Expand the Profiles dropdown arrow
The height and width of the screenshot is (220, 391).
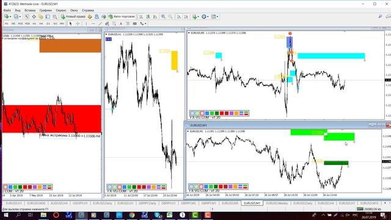pyautogui.click(x=20, y=16)
